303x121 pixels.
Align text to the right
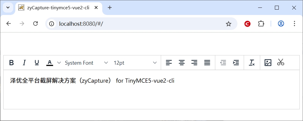[x=194, y=63]
